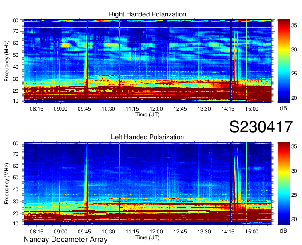Viewport: 302px width, 245px height.
Task: Click "09:45" tick on Left Handed time axis
Action: 84,232
